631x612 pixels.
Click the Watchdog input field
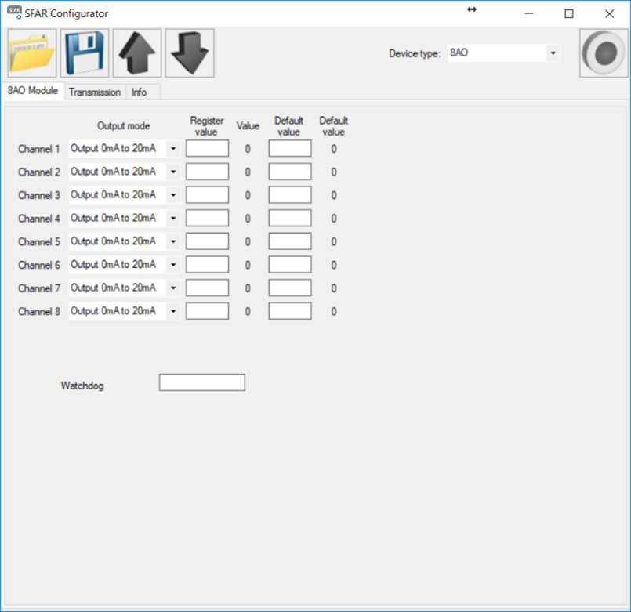(202, 382)
